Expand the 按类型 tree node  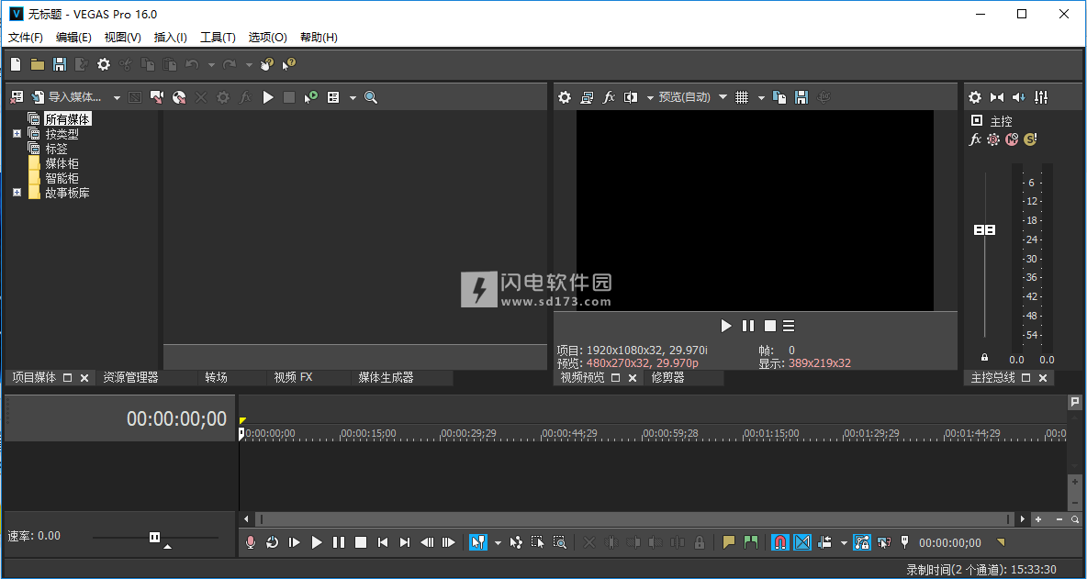point(17,134)
